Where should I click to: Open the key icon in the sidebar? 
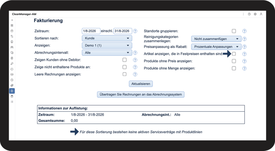coord(12,64)
